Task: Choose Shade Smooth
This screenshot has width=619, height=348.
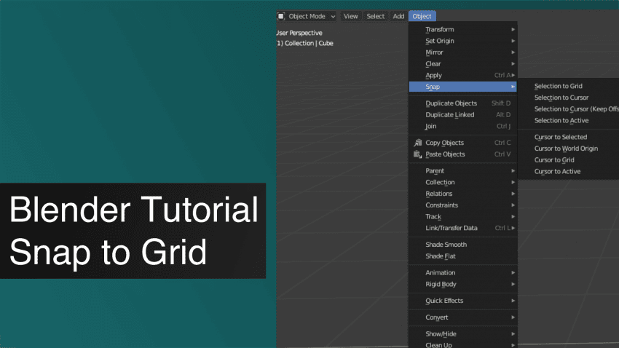Action: [x=462, y=245]
